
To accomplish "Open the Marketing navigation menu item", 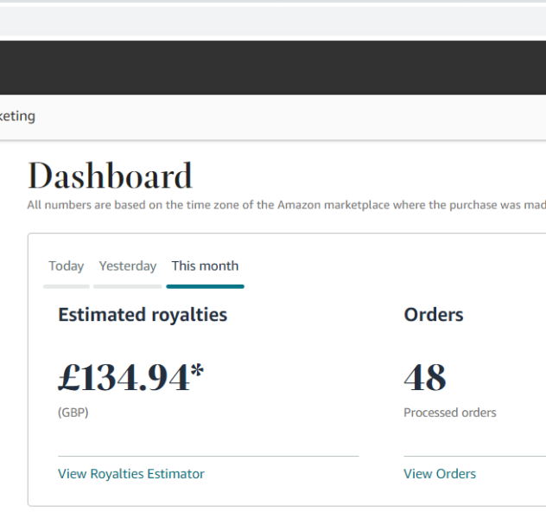I will point(17,116).
